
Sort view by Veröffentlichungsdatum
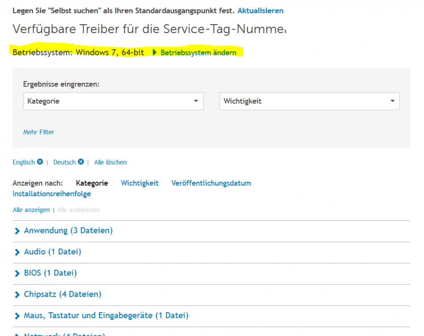click(x=211, y=183)
